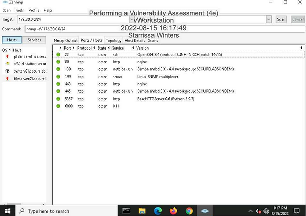Click the green status dot on port 6000 row
Screen dimensions: 306x216
(58, 106)
